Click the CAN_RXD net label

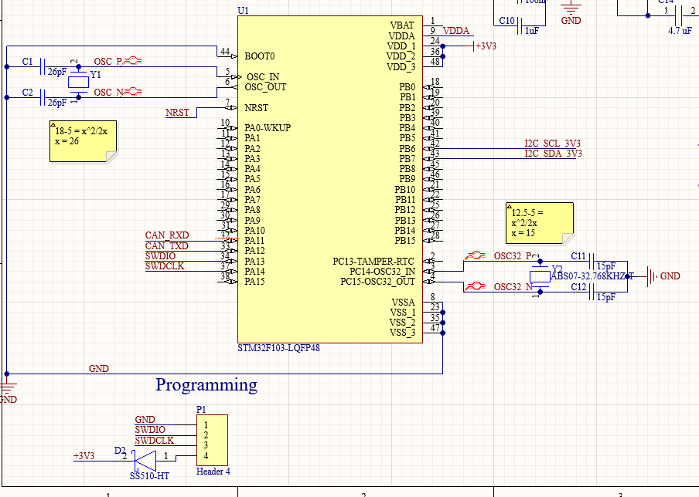(167, 235)
